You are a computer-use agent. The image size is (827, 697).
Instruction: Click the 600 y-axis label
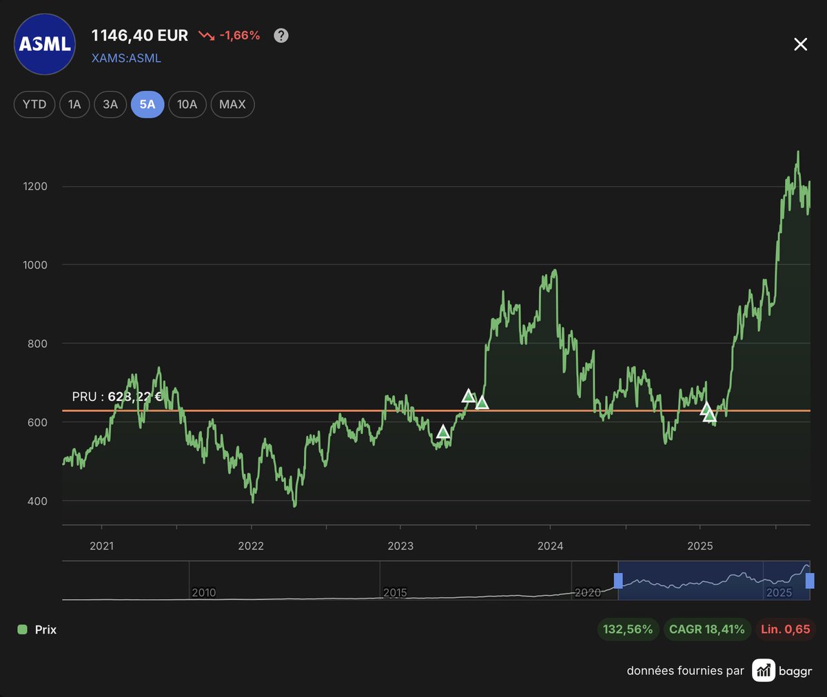37,423
